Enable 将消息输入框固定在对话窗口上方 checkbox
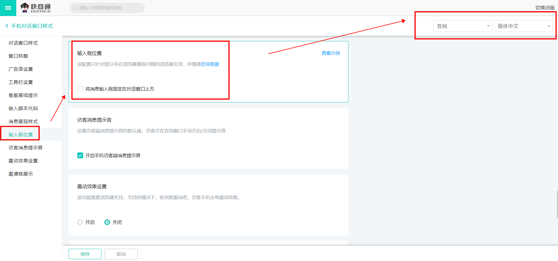558x261 pixels. [80, 89]
